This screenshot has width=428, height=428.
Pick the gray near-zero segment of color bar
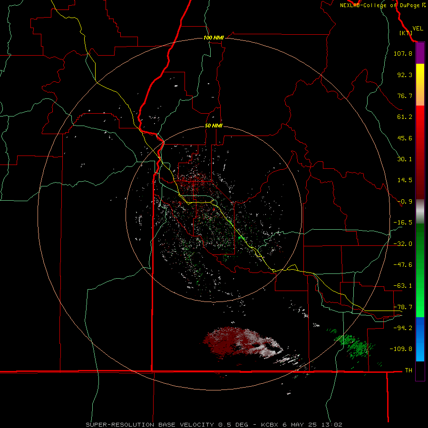(x=420, y=211)
